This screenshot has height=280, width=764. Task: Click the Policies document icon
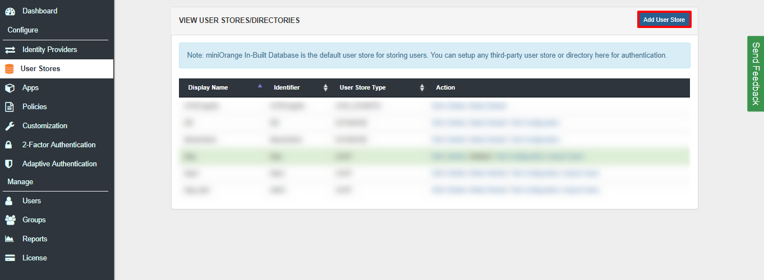(x=9, y=107)
